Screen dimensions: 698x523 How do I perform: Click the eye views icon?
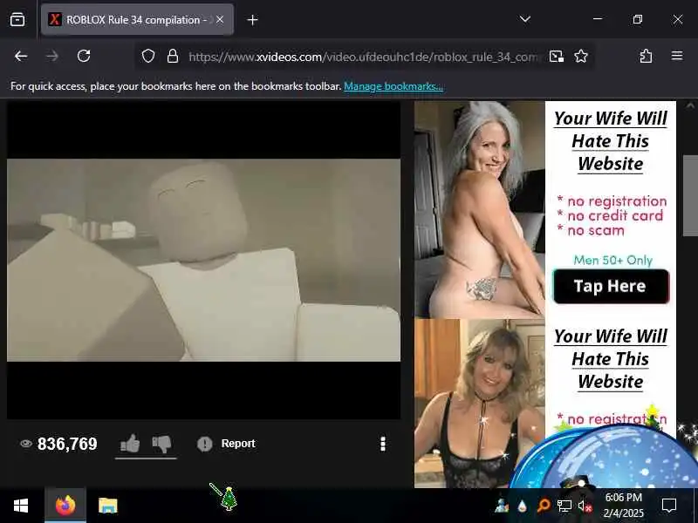pyautogui.click(x=26, y=444)
